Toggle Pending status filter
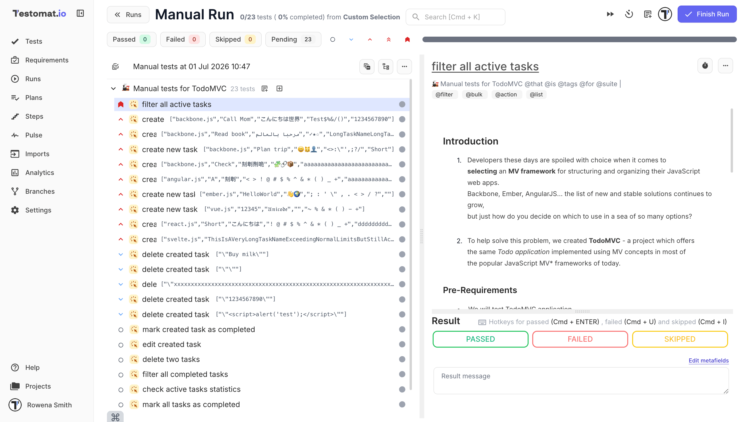 293,40
